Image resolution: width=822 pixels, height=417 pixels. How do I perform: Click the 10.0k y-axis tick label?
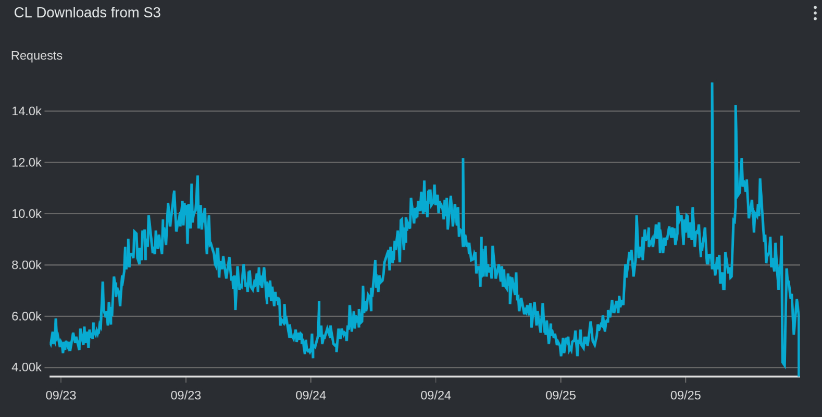coord(27,214)
